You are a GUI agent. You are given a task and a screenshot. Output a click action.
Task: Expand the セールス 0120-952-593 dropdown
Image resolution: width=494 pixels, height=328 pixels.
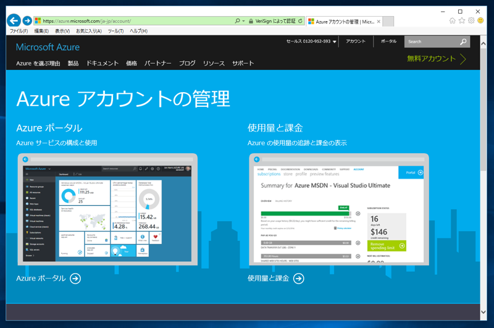[x=335, y=41]
